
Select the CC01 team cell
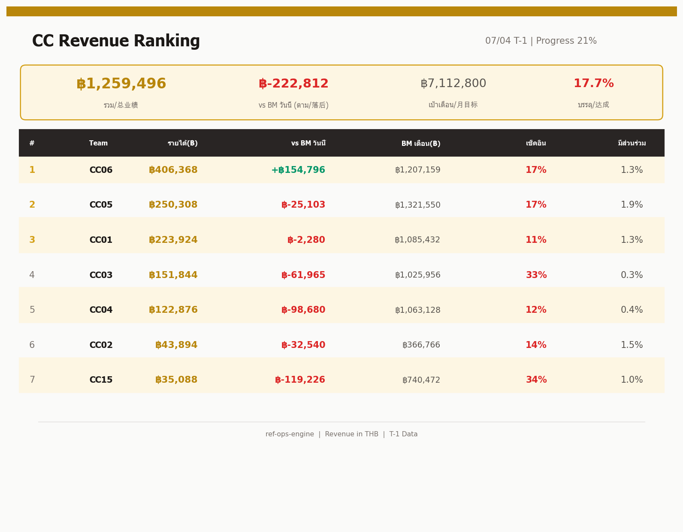tap(101, 240)
